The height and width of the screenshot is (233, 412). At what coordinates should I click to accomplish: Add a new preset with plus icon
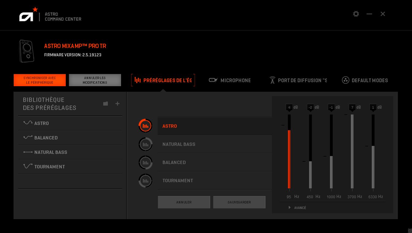pos(117,104)
